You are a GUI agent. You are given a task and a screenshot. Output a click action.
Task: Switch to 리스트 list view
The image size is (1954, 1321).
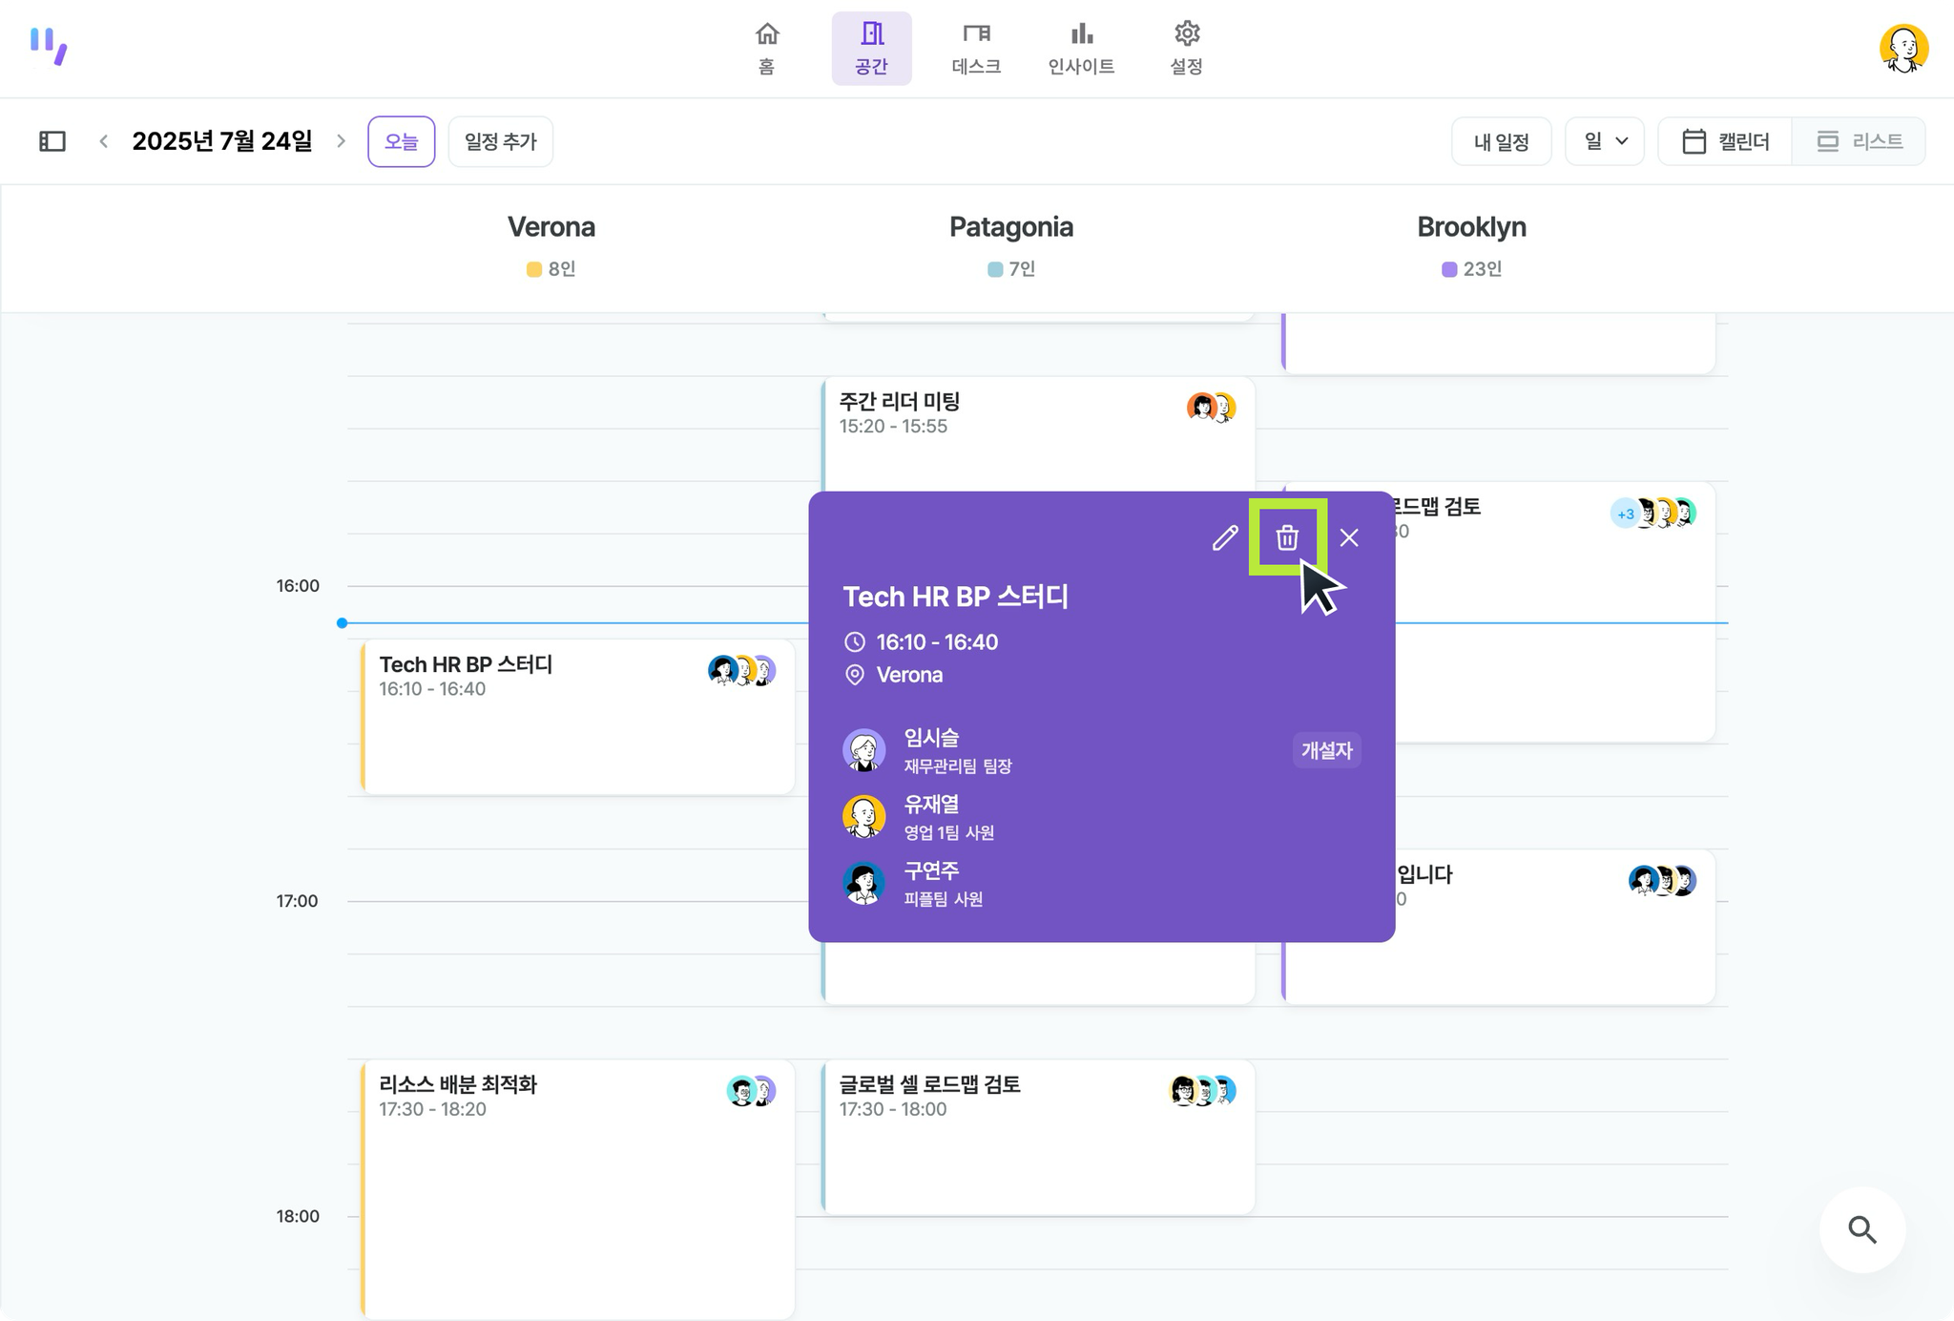(x=1859, y=141)
